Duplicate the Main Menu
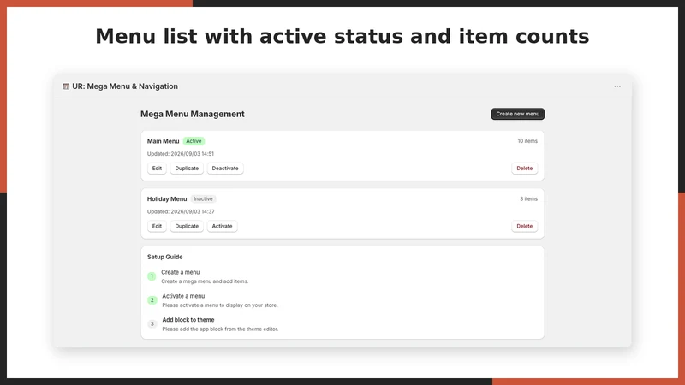 click(x=187, y=168)
